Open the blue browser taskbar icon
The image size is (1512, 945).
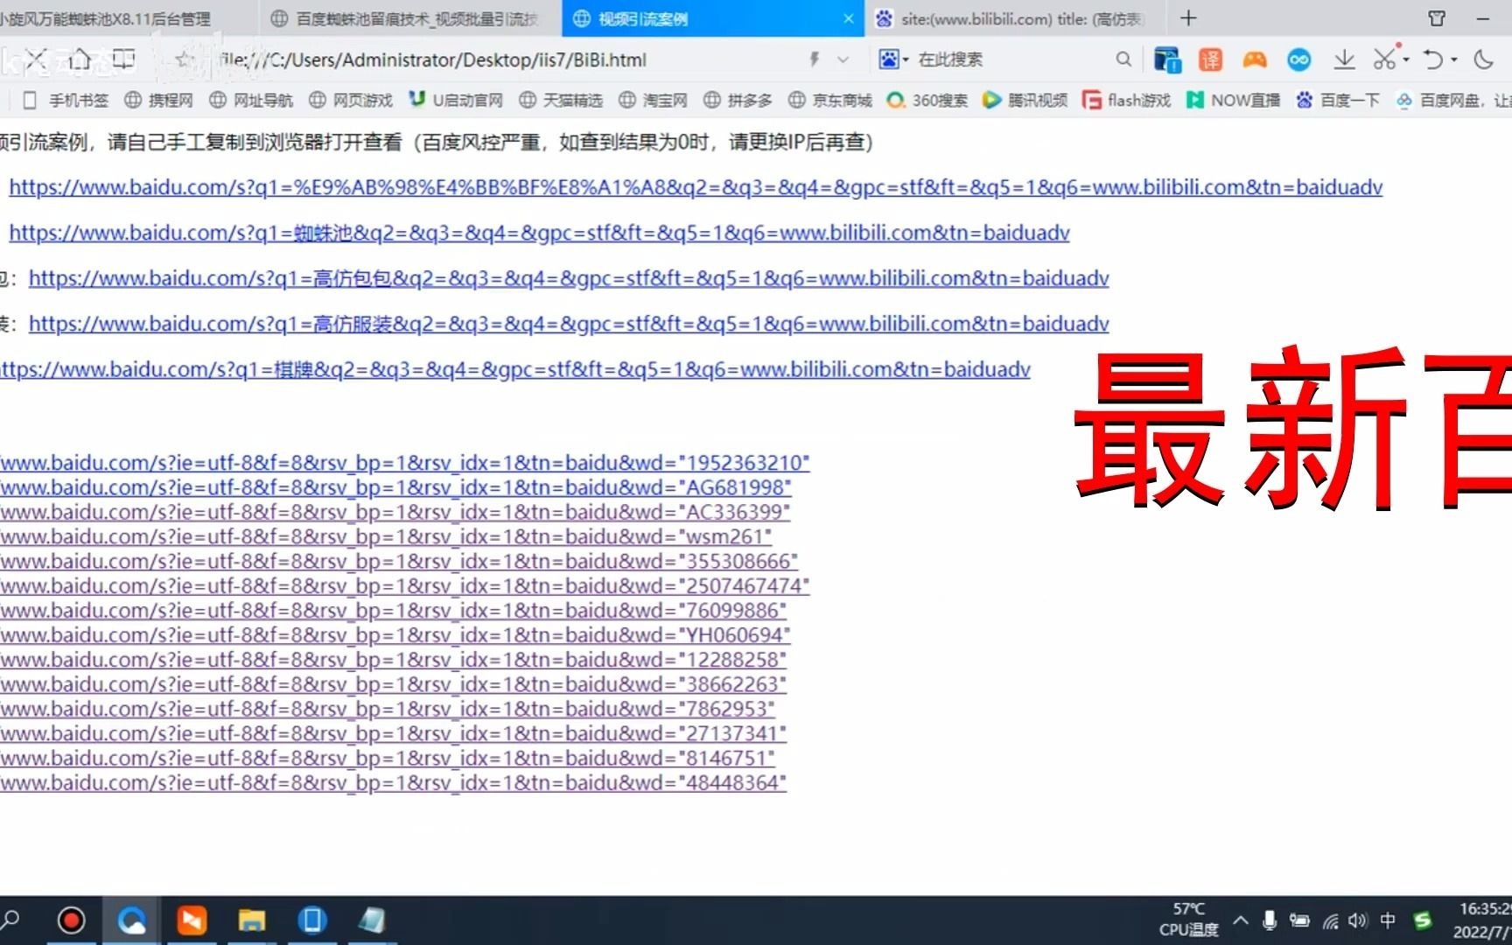click(x=131, y=920)
